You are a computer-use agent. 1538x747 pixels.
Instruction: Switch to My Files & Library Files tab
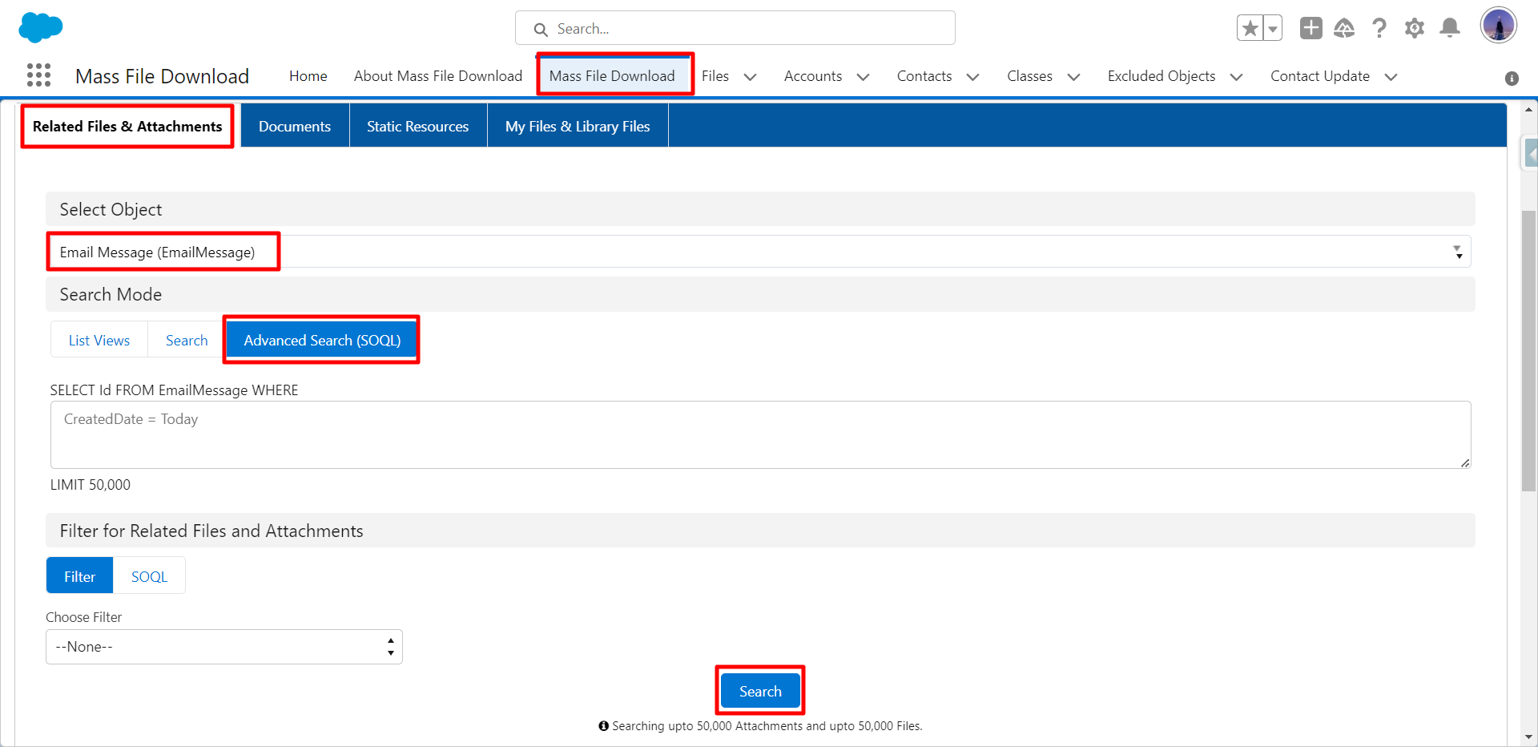[578, 127]
